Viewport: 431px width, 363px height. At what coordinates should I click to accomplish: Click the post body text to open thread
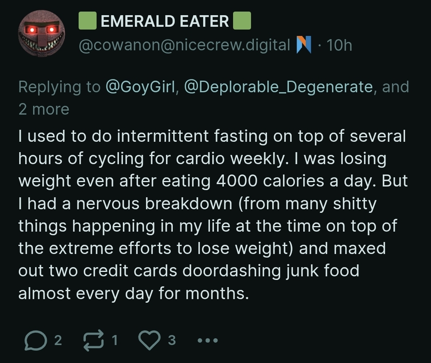pyautogui.click(x=213, y=214)
